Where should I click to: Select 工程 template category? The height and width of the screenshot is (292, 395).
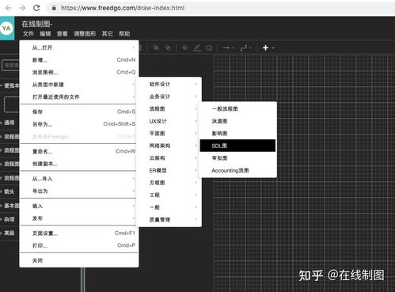[169, 195]
